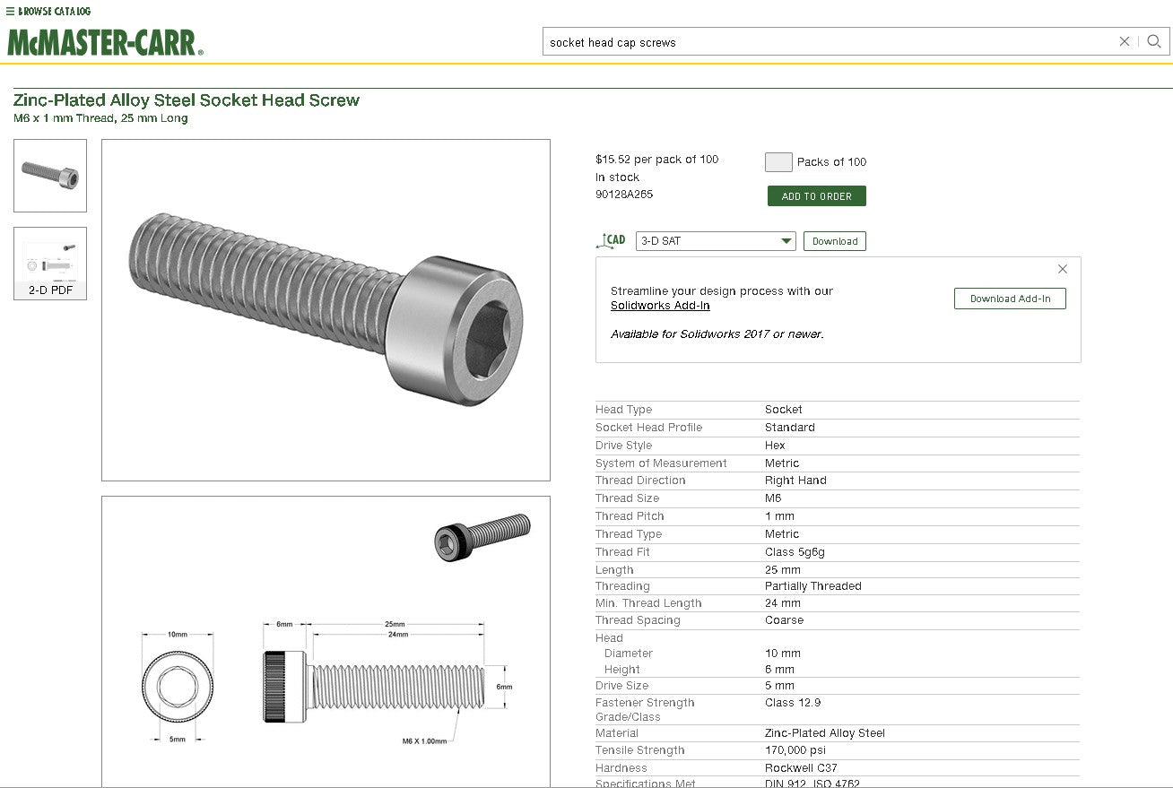This screenshot has width=1173, height=788.
Task: Click the Thread Fit value Class 5g6g
Action: point(795,552)
